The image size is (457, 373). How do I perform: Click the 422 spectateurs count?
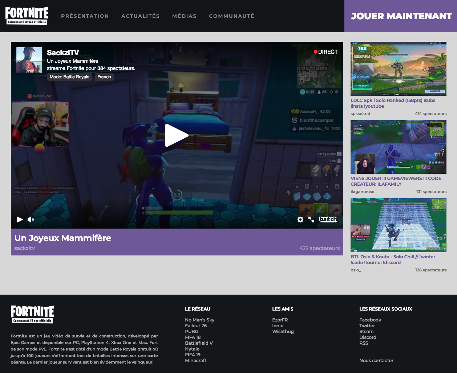tap(320, 248)
